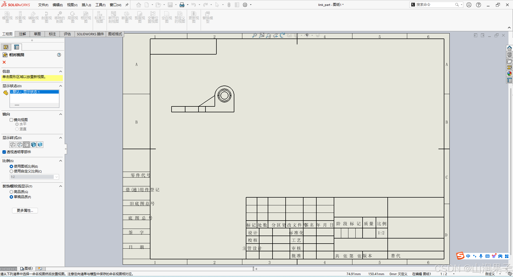Collapse the 显示状态 section
Image resolution: width=513 pixels, height=277 pixels.
point(61,86)
